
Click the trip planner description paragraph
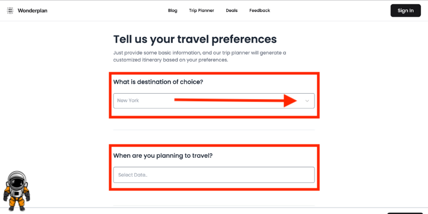pos(200,56)
